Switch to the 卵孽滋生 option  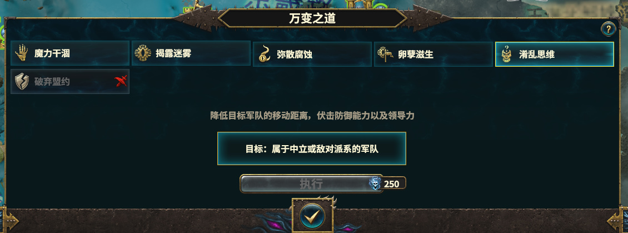(433, 54)
